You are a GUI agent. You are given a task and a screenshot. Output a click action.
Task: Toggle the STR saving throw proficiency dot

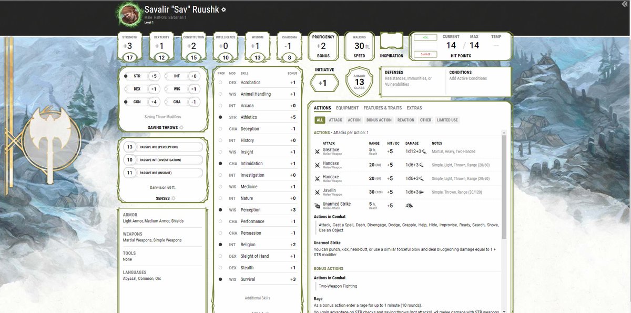coord(126,76)
